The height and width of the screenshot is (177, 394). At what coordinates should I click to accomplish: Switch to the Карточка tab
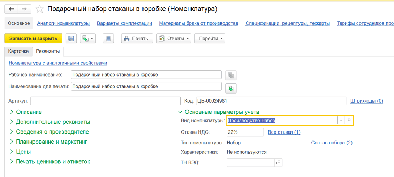click(18, 51)
